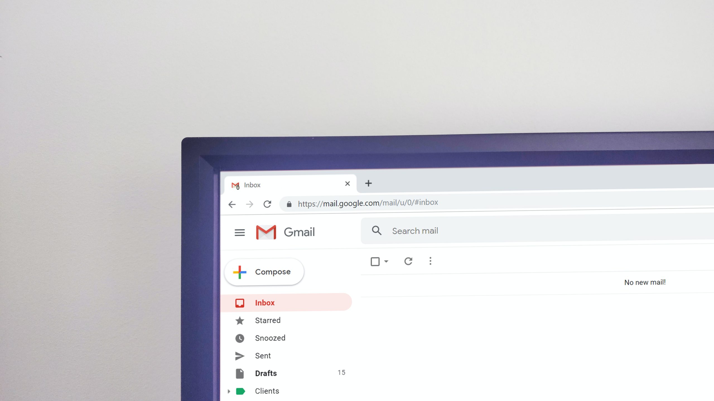The height and width of the screenshot is (401, 714).
Task: Open the Gmail hamburger menu
Action: [x=239, y=232]
